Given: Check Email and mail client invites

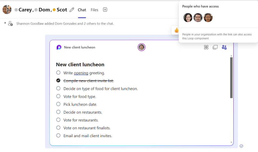Looking at the screenshot, I should (x=58, y=136).
